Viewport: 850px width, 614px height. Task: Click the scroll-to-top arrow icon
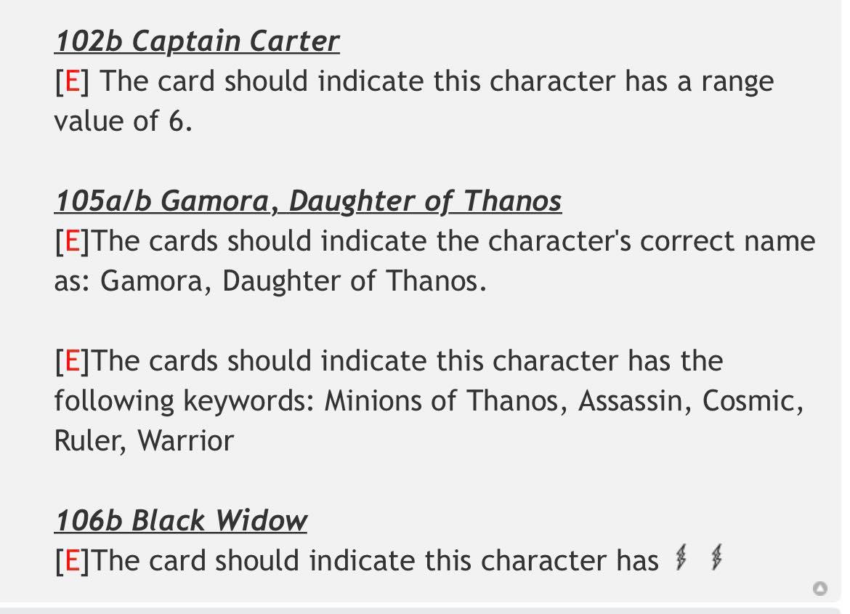[820, 589]
